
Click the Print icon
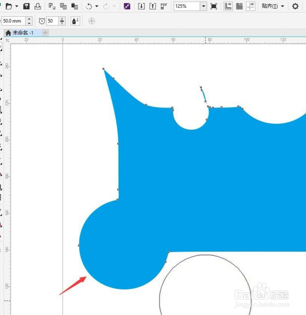coord(38,6)
